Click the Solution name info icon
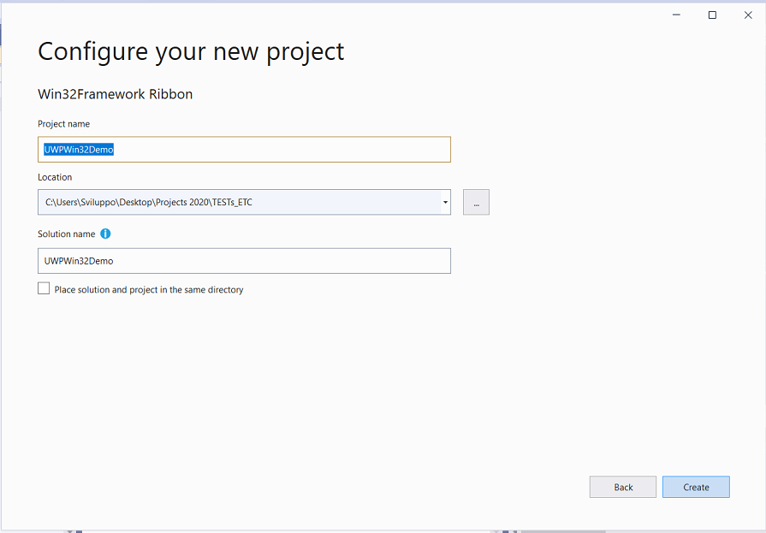Viewport: 766px width, 533px height. point(105,234)
